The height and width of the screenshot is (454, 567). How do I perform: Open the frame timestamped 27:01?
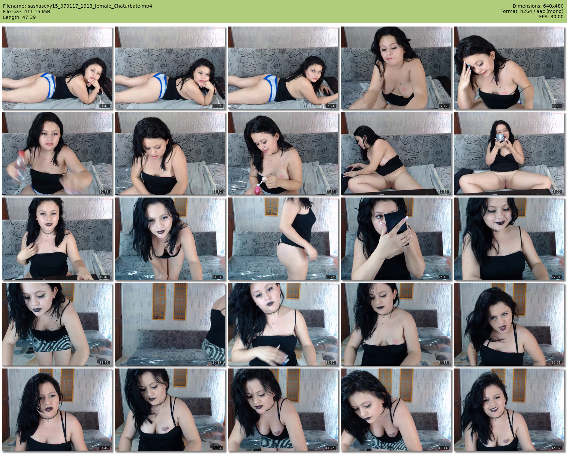509,239
